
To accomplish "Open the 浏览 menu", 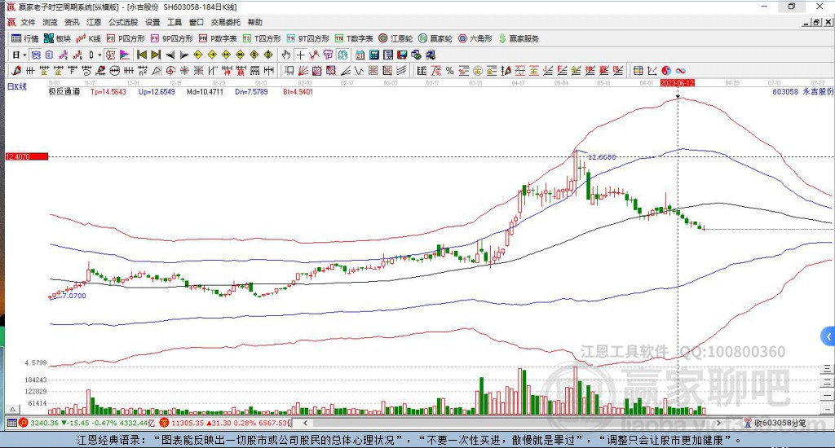I will [x=50, y=22].
